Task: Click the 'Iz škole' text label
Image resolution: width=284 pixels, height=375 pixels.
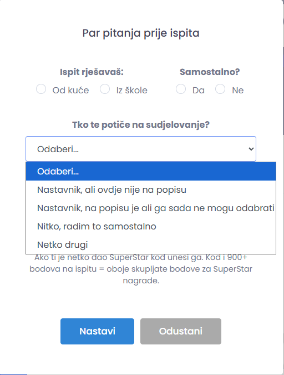Action: click(x=132, y=91)
